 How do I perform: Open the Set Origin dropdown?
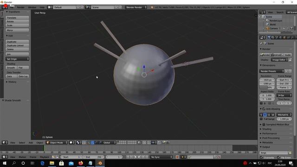(x=17, y=59)
